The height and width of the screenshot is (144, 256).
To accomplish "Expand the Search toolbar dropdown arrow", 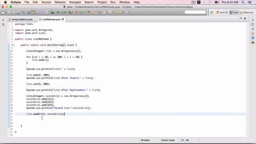I will click(100, 12).
